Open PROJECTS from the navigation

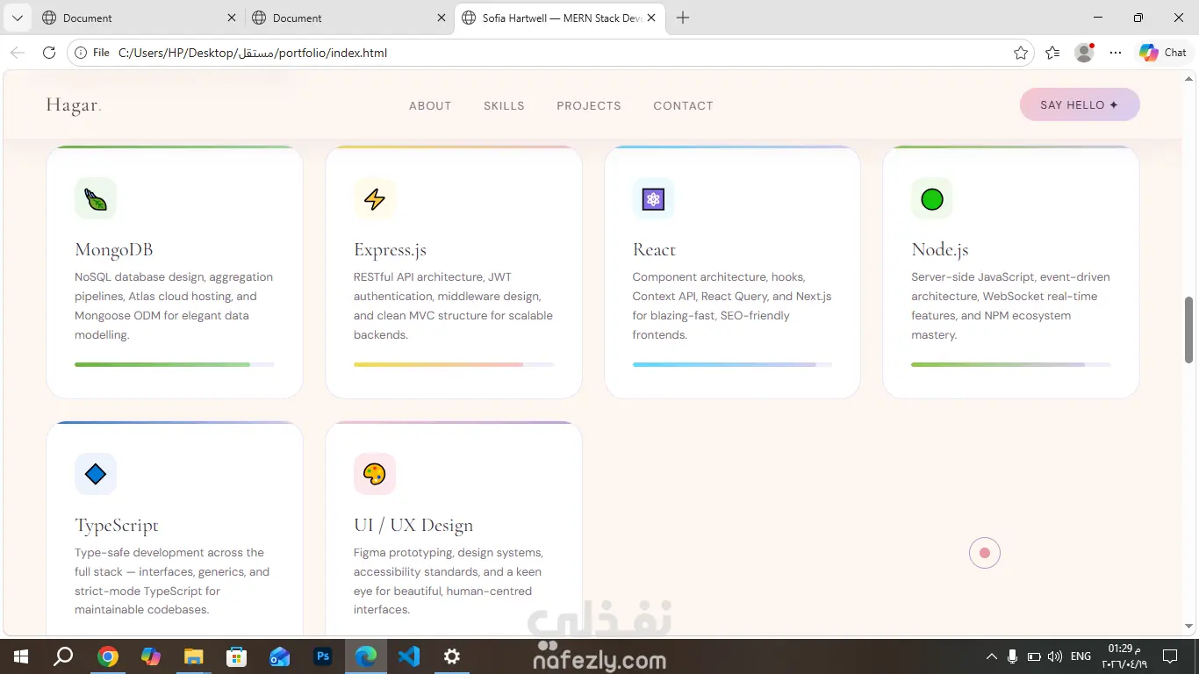coord(589,105)
